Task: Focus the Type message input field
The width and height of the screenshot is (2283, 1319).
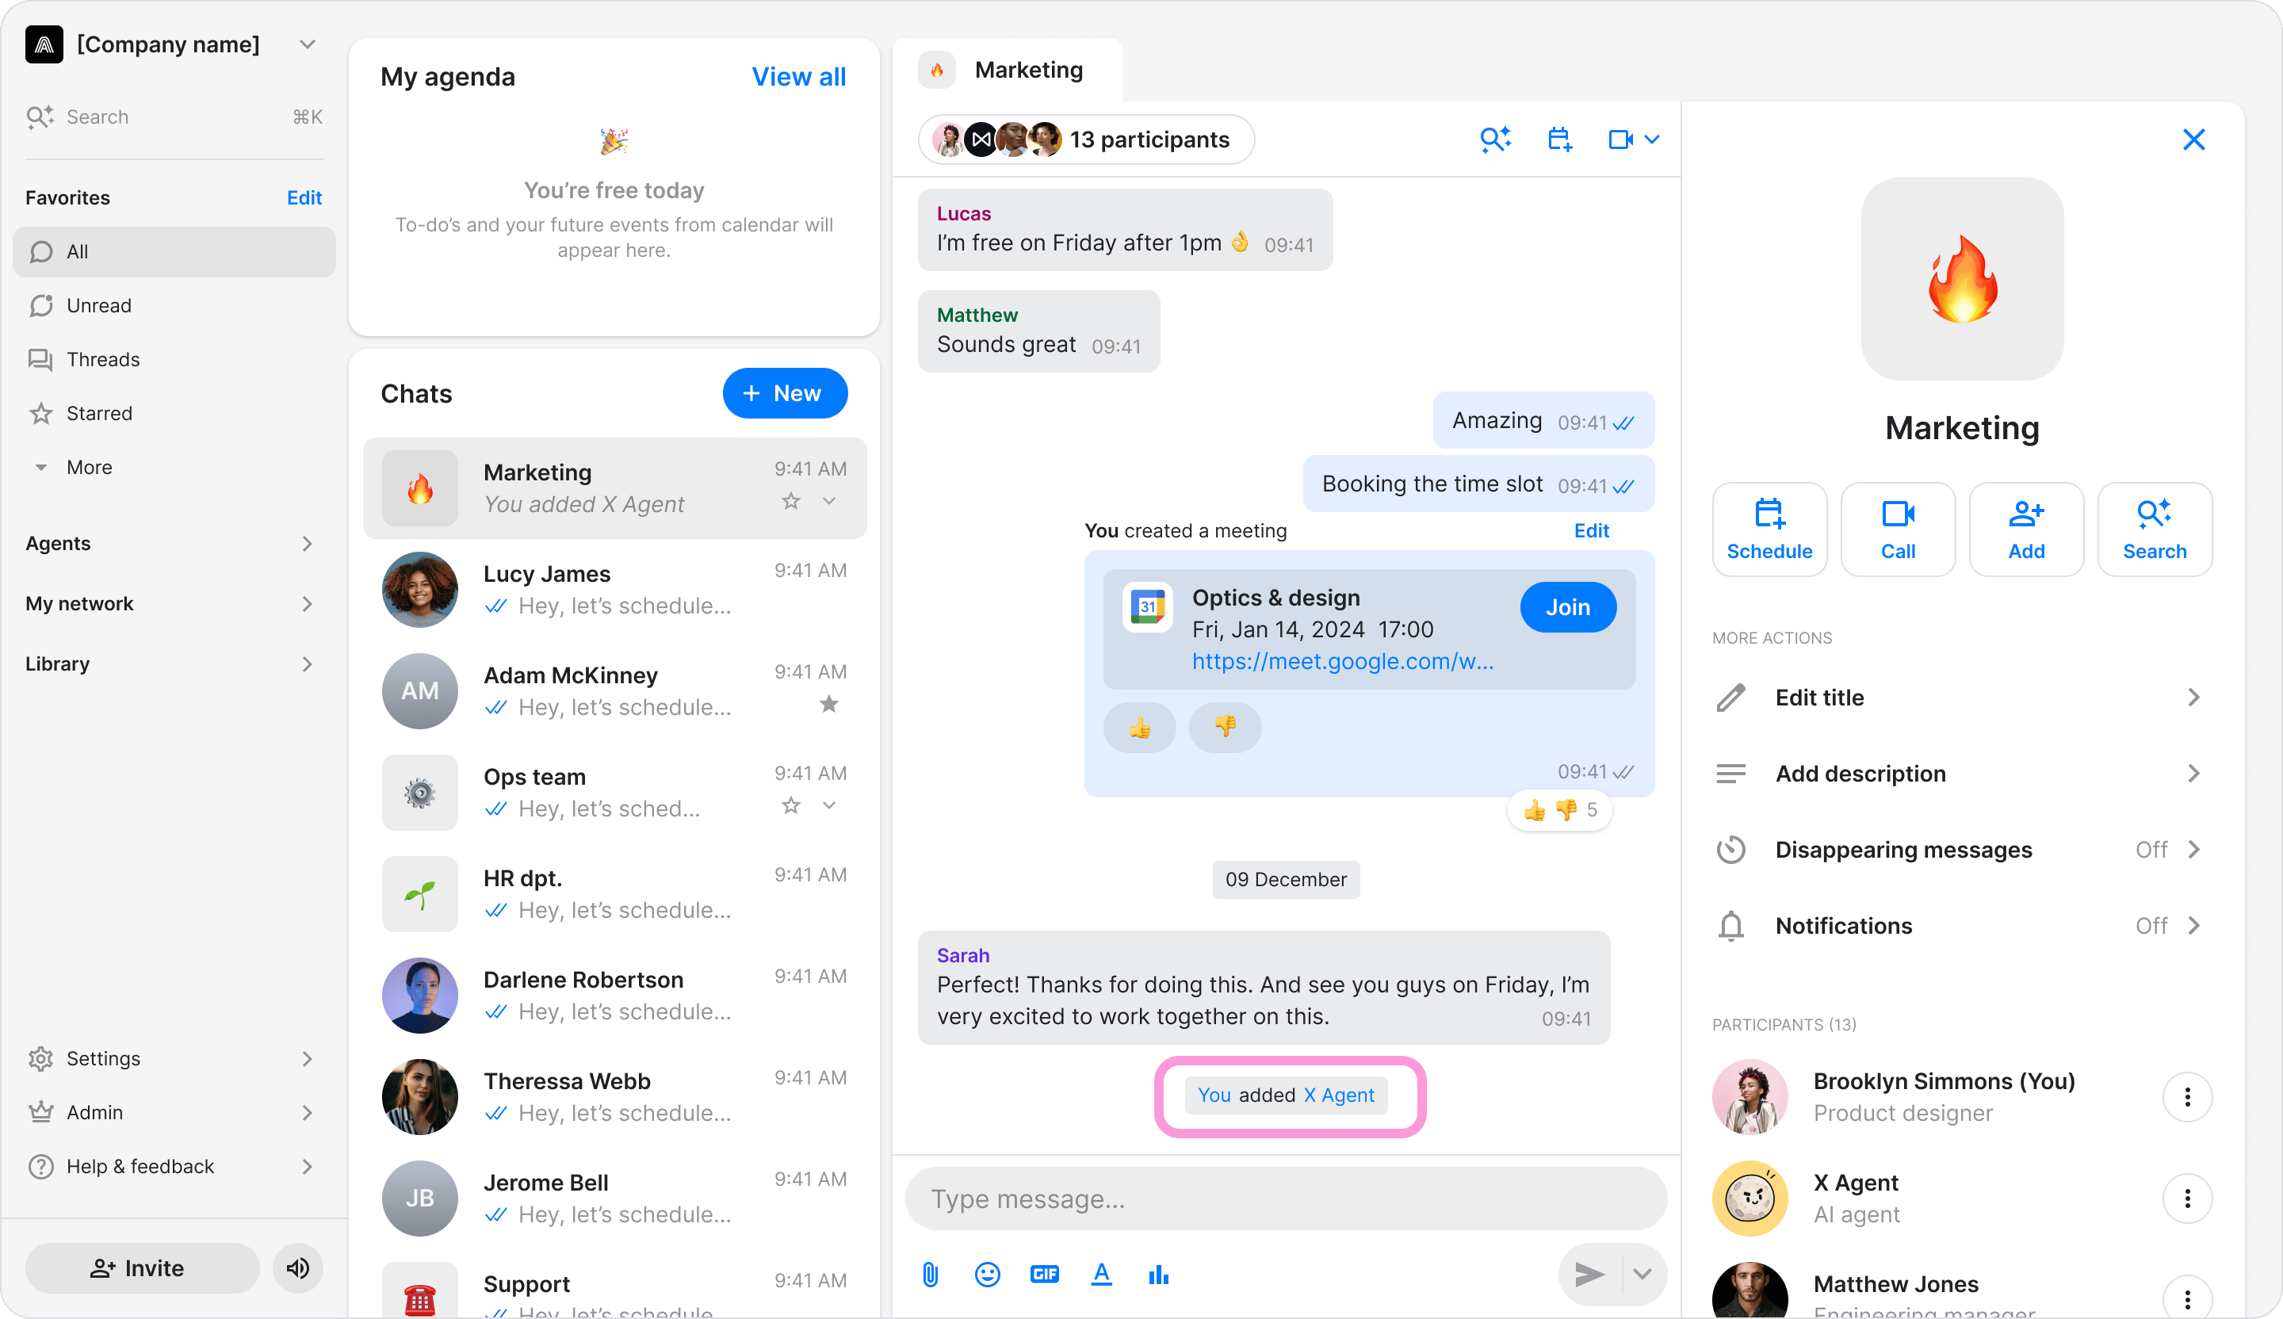Action: pos(1286,1199)
